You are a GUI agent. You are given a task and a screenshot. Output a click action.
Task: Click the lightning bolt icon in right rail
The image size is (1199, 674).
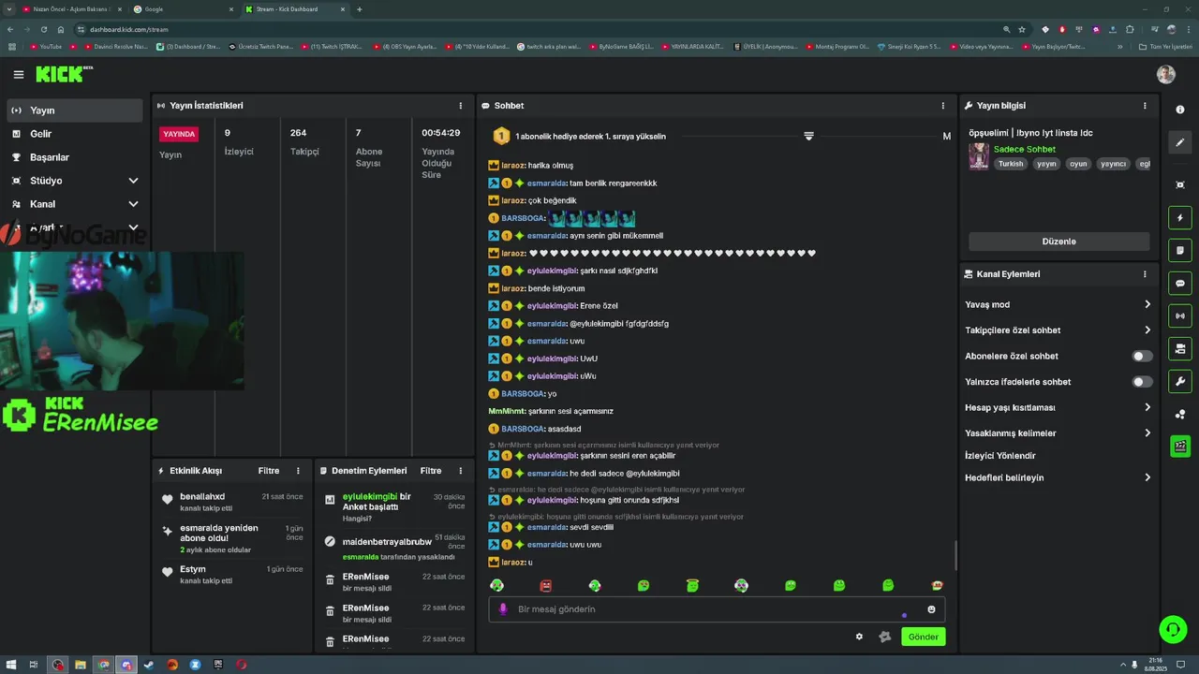[1180, 218]
